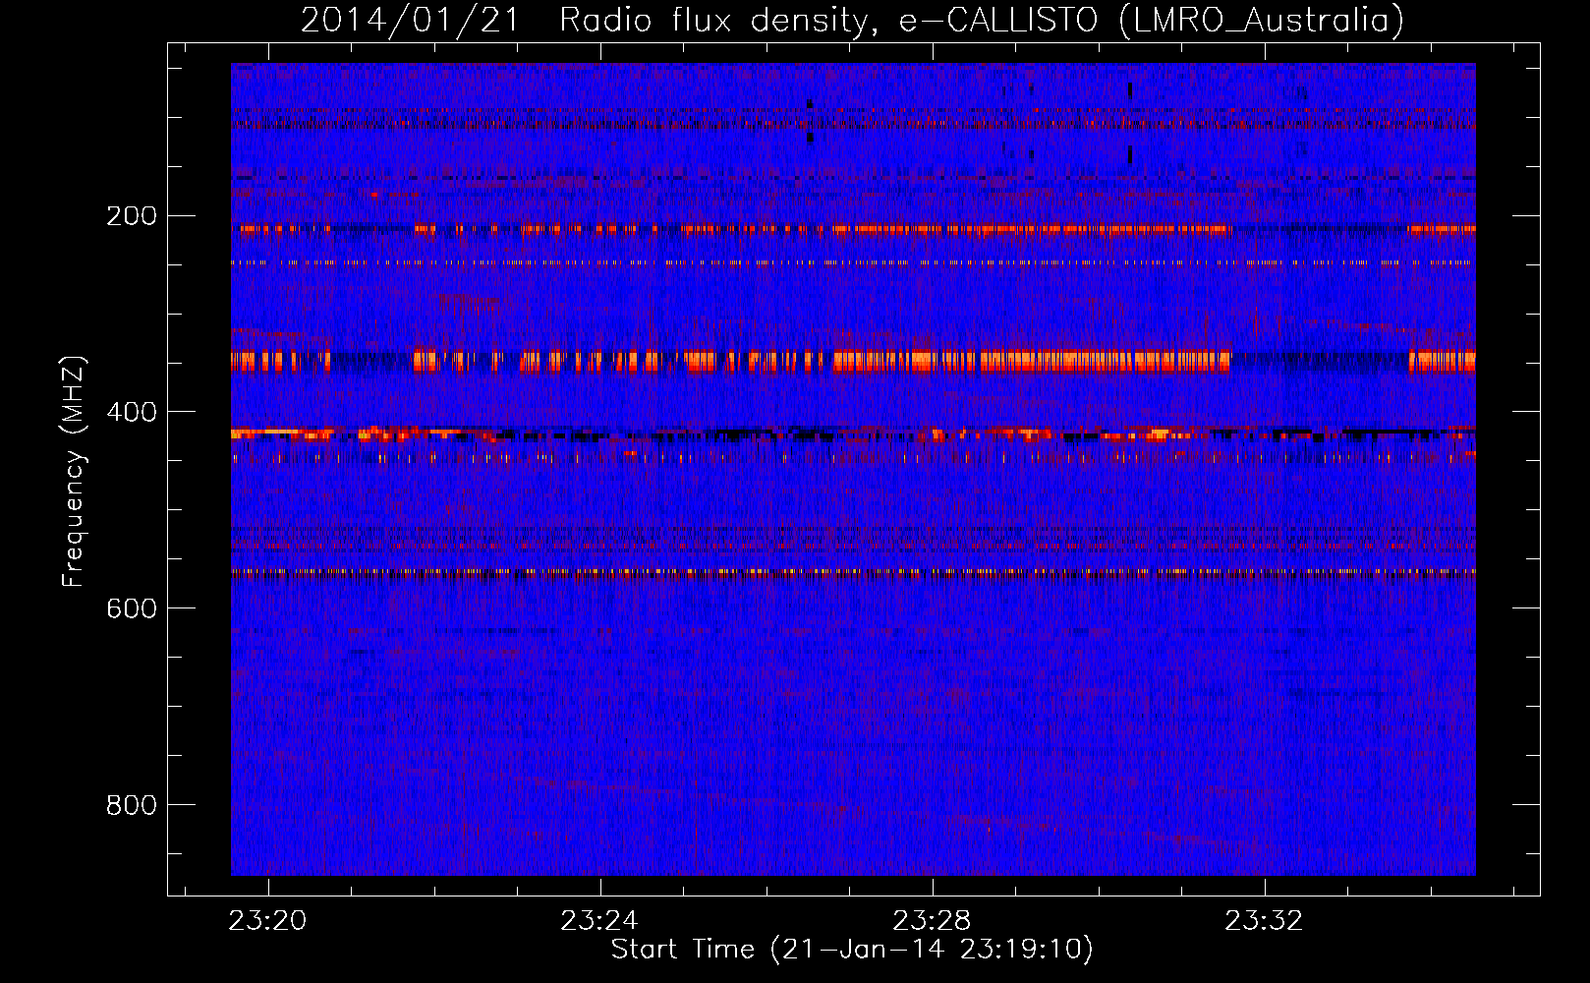Click the plot title "2014/01/21 Radio flux density, e-CALLISTO (LMRO_Australia)"
The height and width of the screenshot is (983, 1590).
click(x=852, y=21)
